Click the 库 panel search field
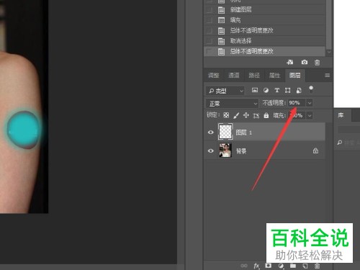This screenshot has height=270, width=360. (348, 143)
